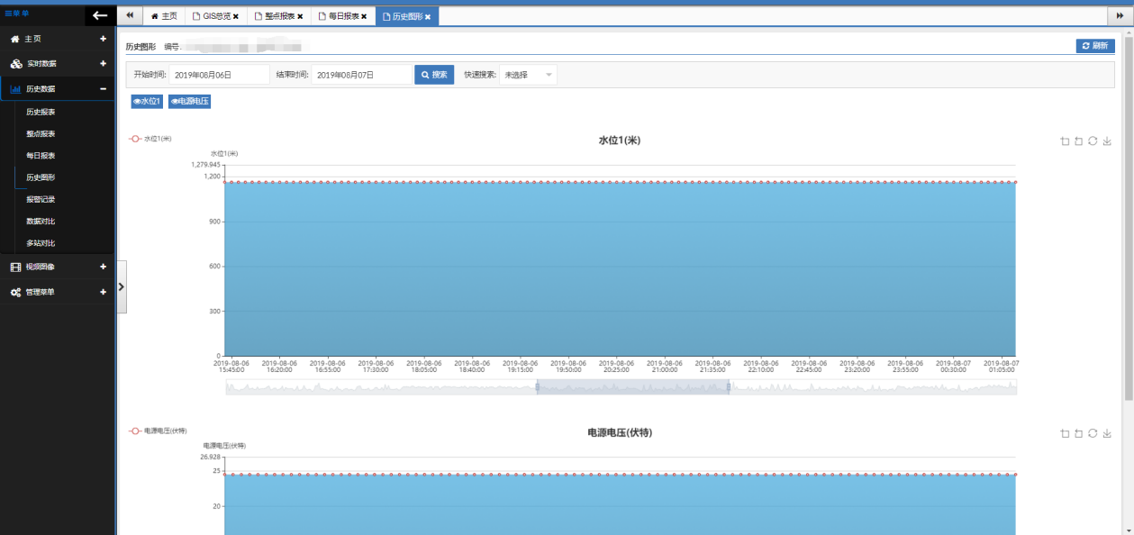Toggle the 水位1(米) legend item
This screenshot has width=1134, height=535.
[x=150, y=139]
